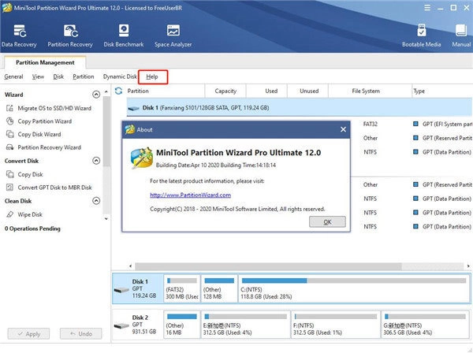473x353 pixels.
Task: Click the sidebar scroll-down arrow
Action: pos(106,219)
